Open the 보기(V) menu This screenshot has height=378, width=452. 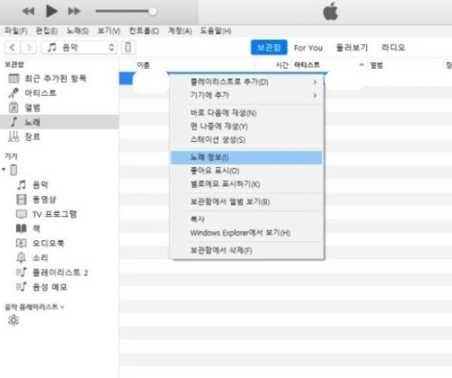(109, 31)
